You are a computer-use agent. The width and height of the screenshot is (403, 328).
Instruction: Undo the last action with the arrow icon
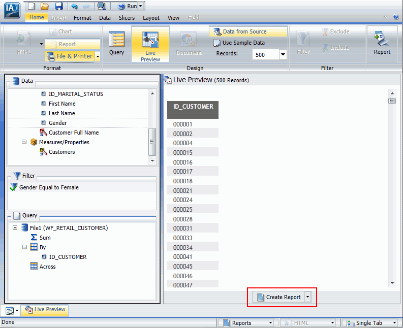(x=75, y=6)
